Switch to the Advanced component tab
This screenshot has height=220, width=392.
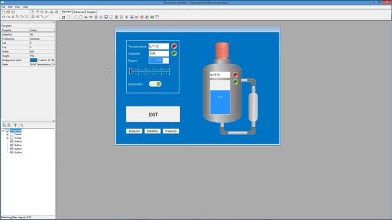(x=79, y=12)
